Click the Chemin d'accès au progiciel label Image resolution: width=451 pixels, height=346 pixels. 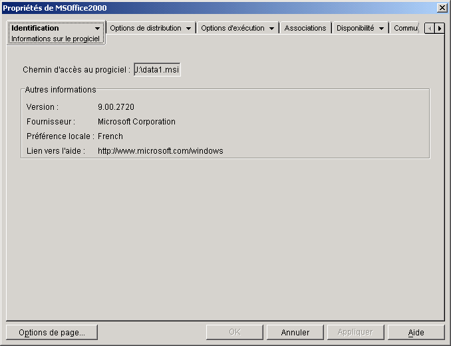76,70
